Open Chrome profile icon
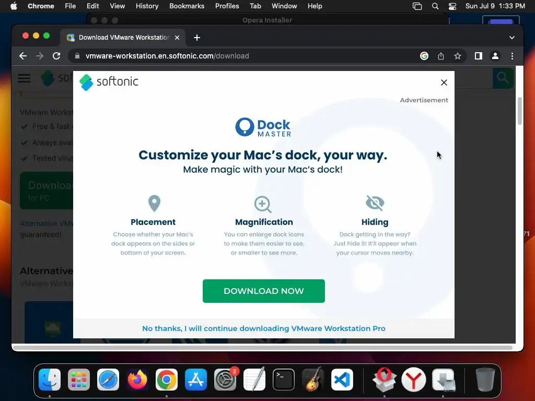The height and width of the screenshot is (401, 535). coord(495,56)
